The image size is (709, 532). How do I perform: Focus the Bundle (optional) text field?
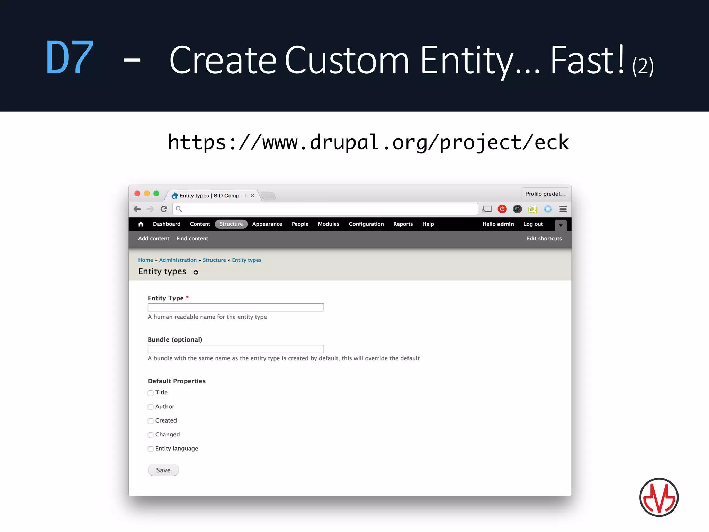point(236,349)
